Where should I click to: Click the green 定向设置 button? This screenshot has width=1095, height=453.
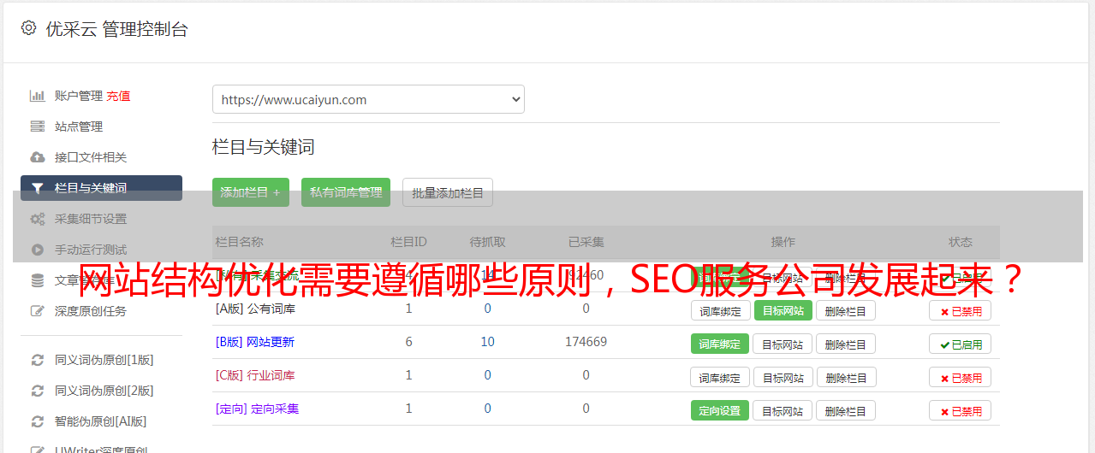(x=720, y=410)
